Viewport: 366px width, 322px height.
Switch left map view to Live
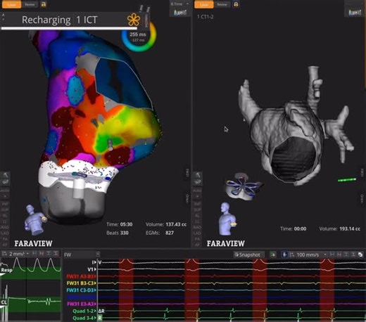click(11, 4)
